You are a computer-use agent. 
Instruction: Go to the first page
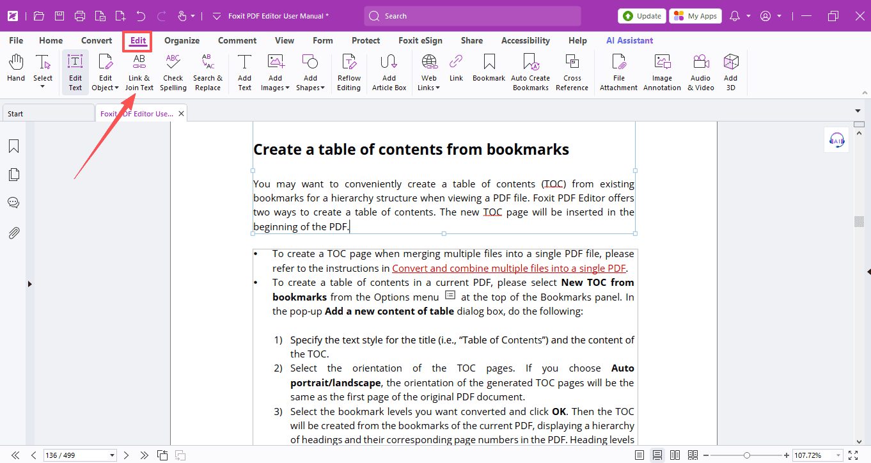pos(15,455)
